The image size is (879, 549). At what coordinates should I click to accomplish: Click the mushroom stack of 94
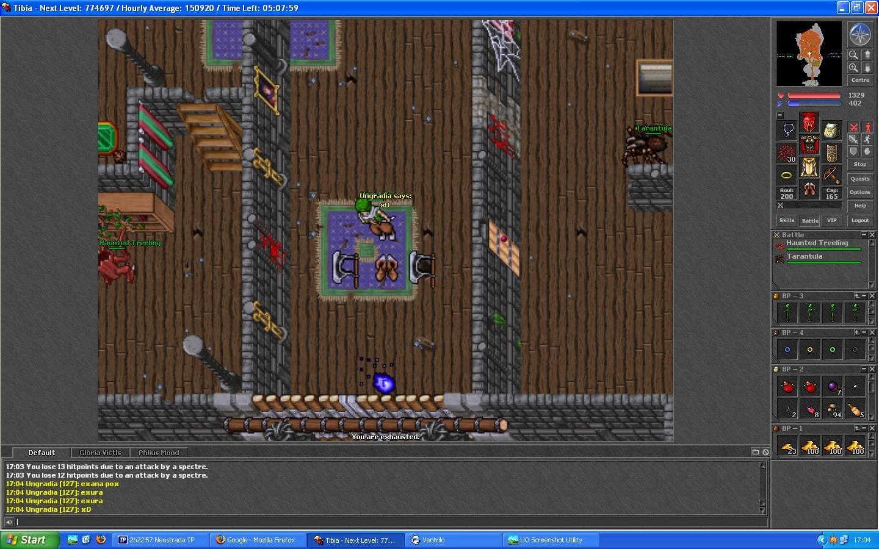pyautogui.click(x=833, y=409)
